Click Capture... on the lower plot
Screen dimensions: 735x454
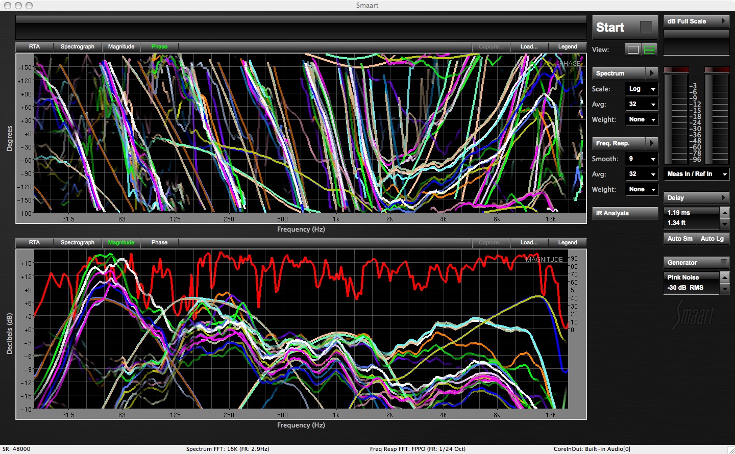coord(491,242)
